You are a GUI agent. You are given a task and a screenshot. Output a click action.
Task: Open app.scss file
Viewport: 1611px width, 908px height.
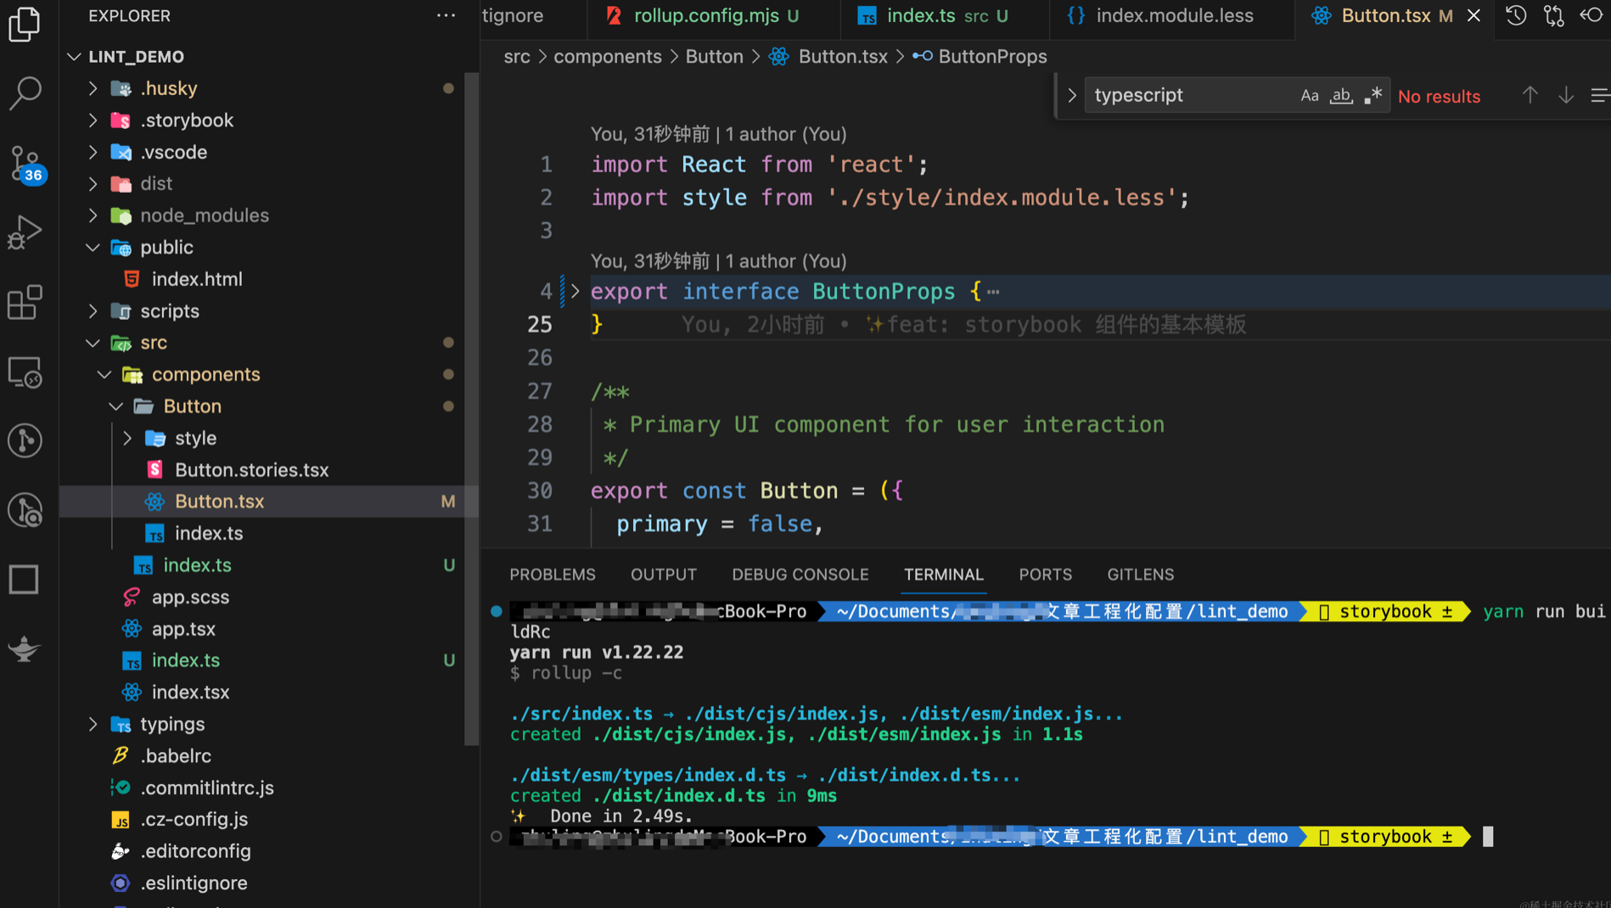point(190,597)
